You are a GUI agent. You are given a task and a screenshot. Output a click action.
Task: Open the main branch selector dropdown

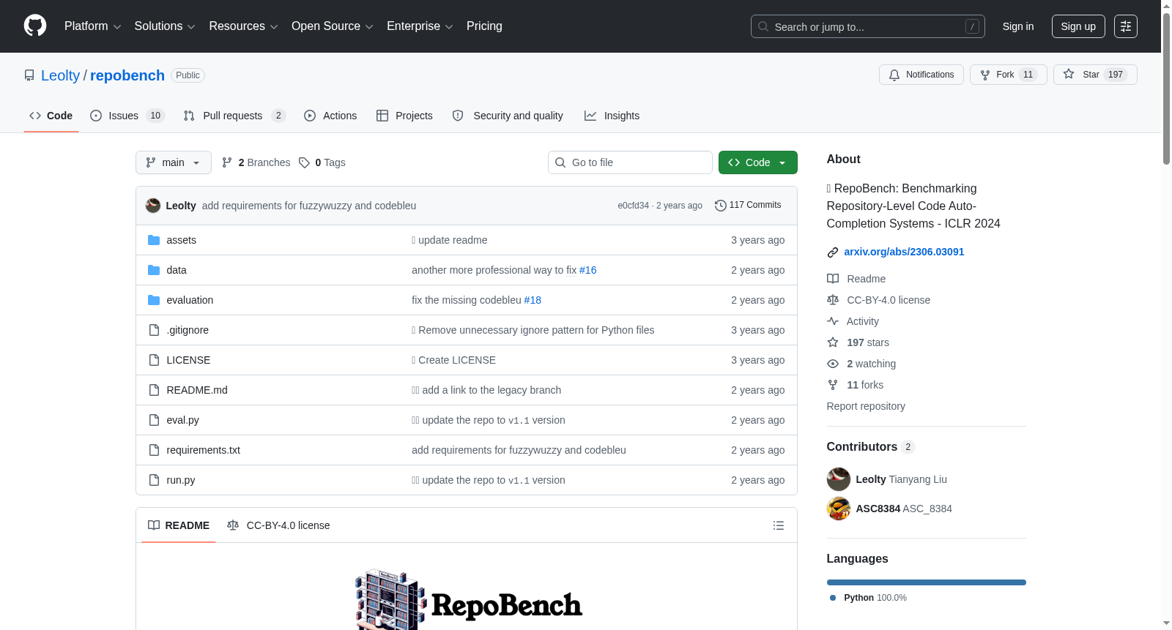pos(174,162)
